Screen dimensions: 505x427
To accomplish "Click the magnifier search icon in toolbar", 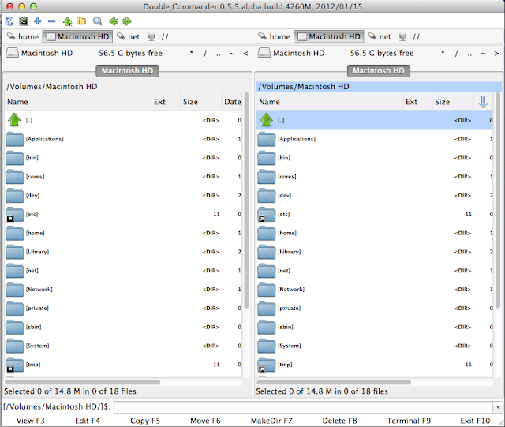I will click(97, 21).
